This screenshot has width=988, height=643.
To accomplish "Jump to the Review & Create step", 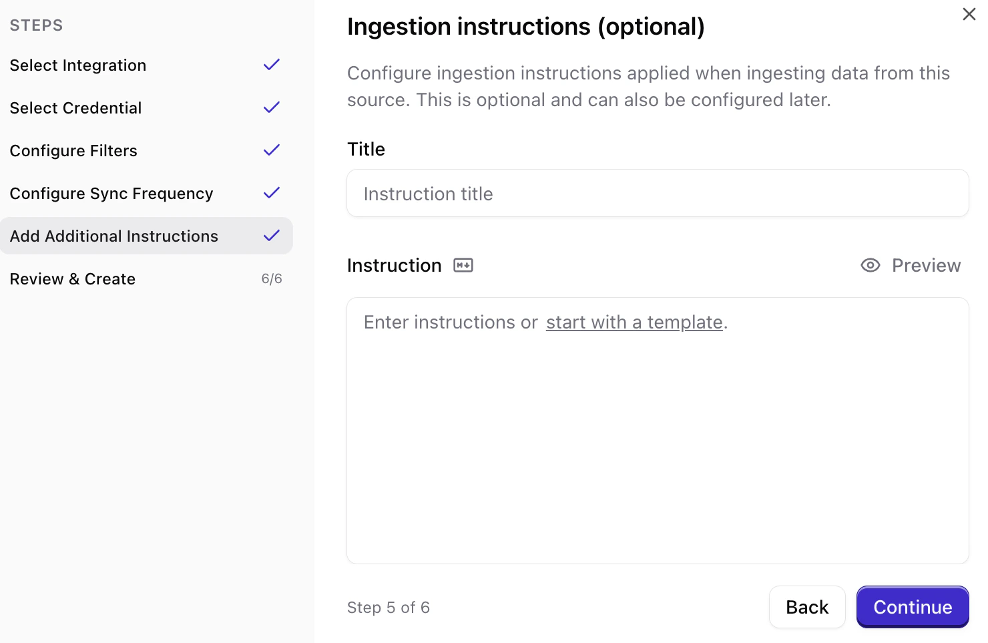I will [x=72, y=278].
